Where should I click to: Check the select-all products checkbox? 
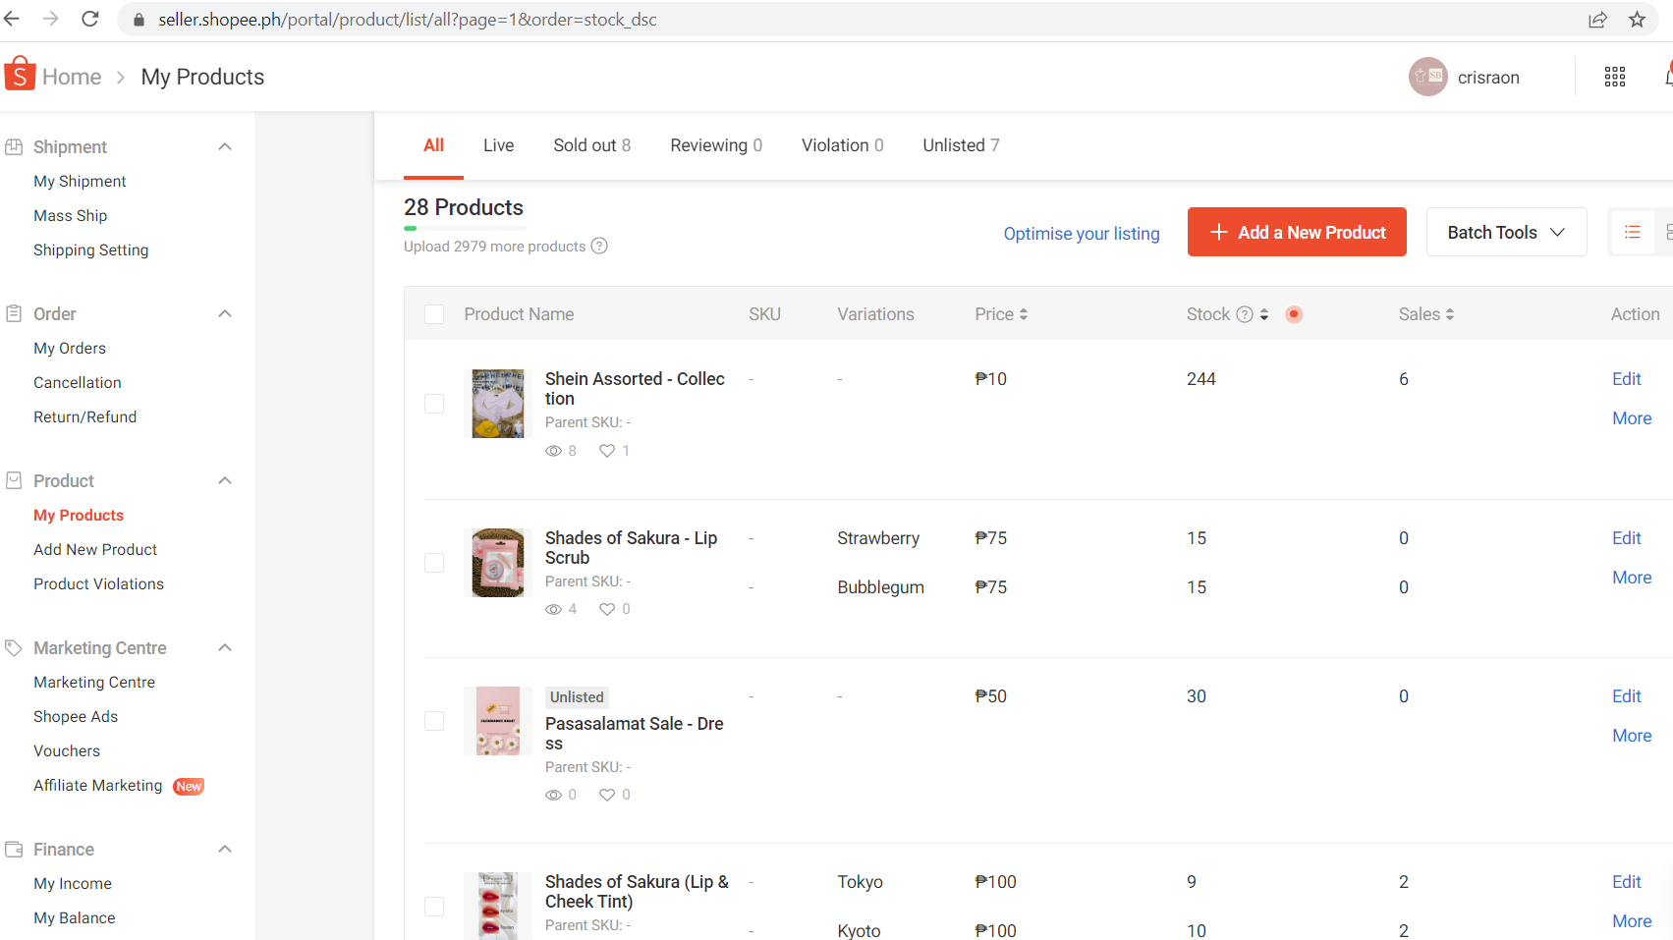434,314
